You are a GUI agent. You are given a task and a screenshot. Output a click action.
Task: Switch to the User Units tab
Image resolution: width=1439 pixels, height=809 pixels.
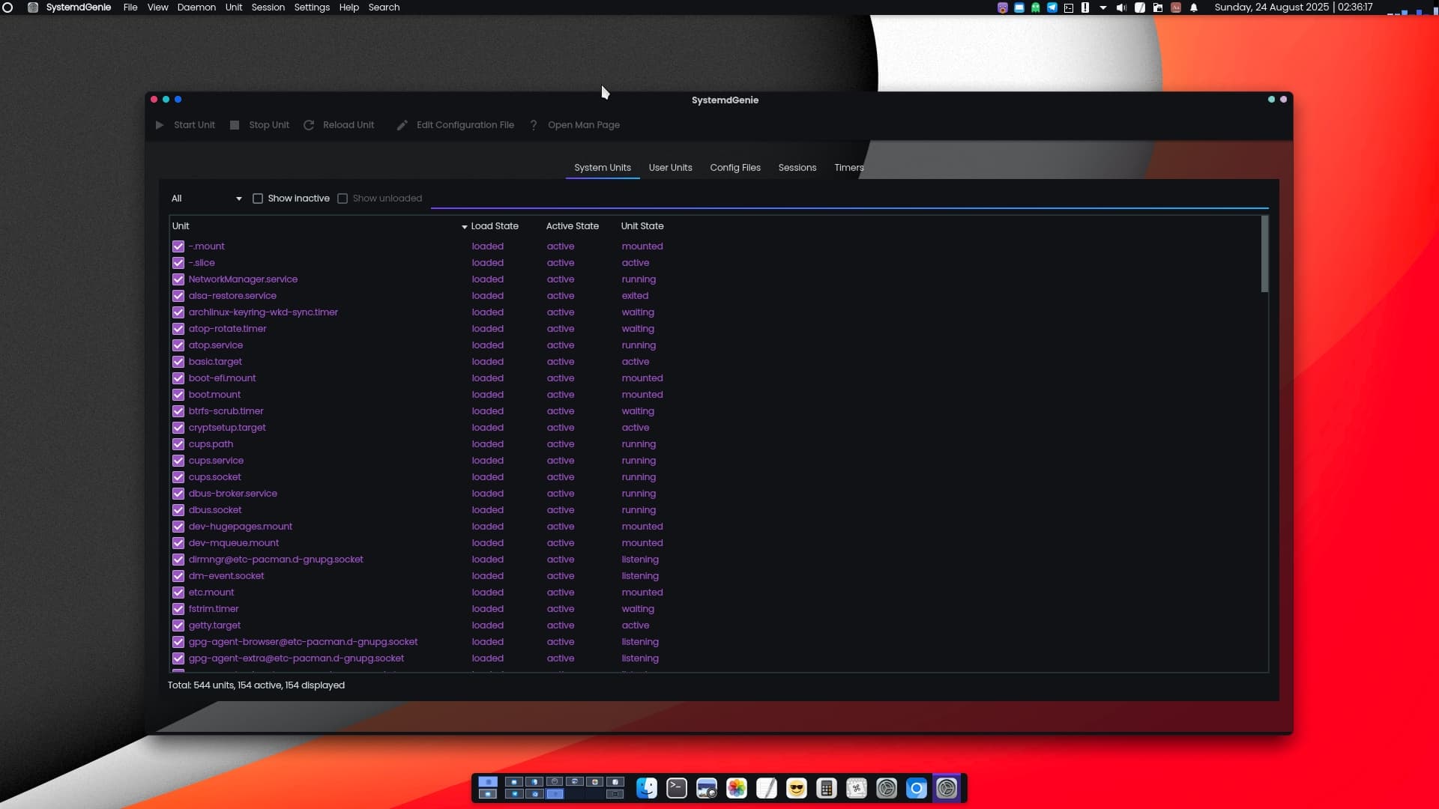(x=670, y=168)
